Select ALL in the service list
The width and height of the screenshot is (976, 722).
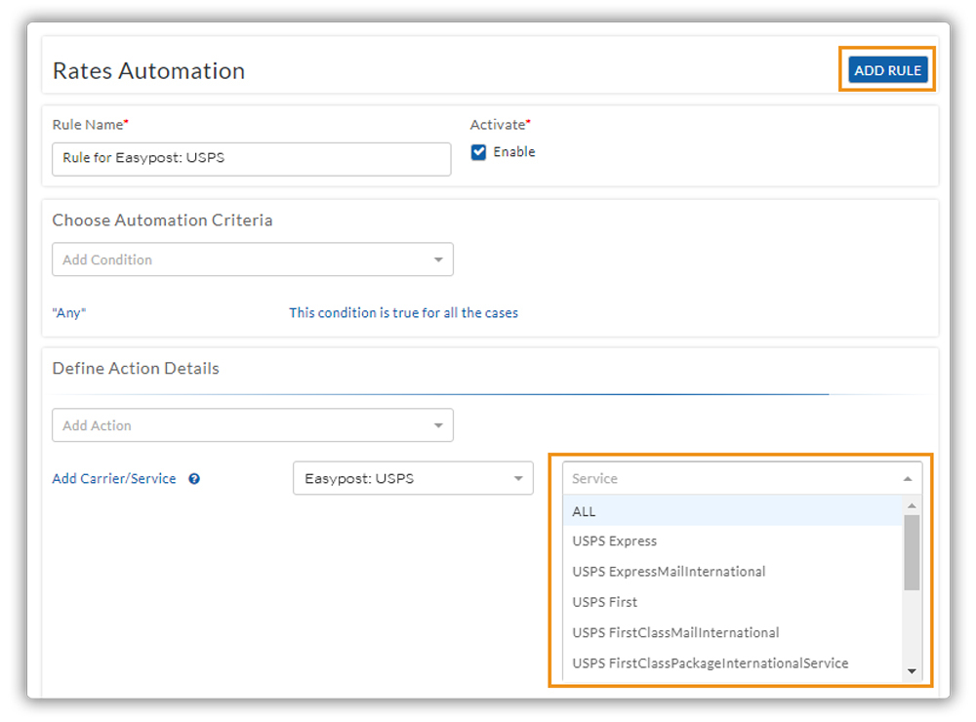733,511
